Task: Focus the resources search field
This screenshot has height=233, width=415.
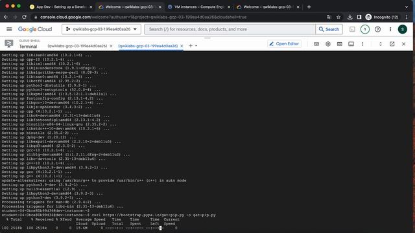Action: pyautogui.click(x=230, y=29)
